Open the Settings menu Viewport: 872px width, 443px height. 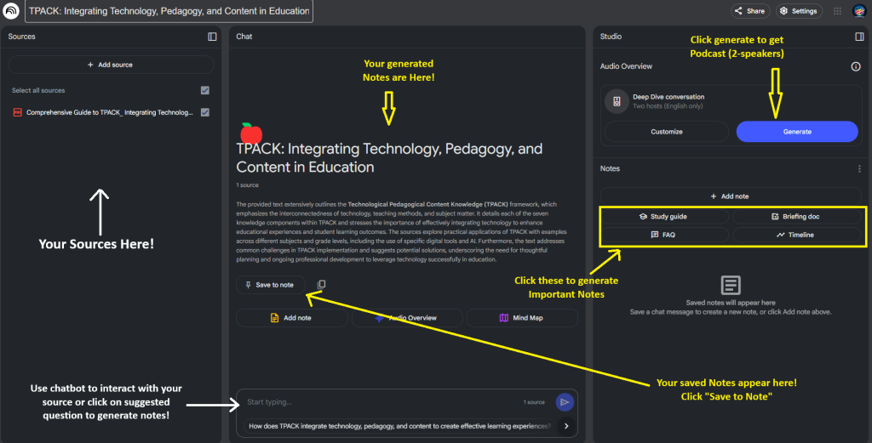[798, 11]
